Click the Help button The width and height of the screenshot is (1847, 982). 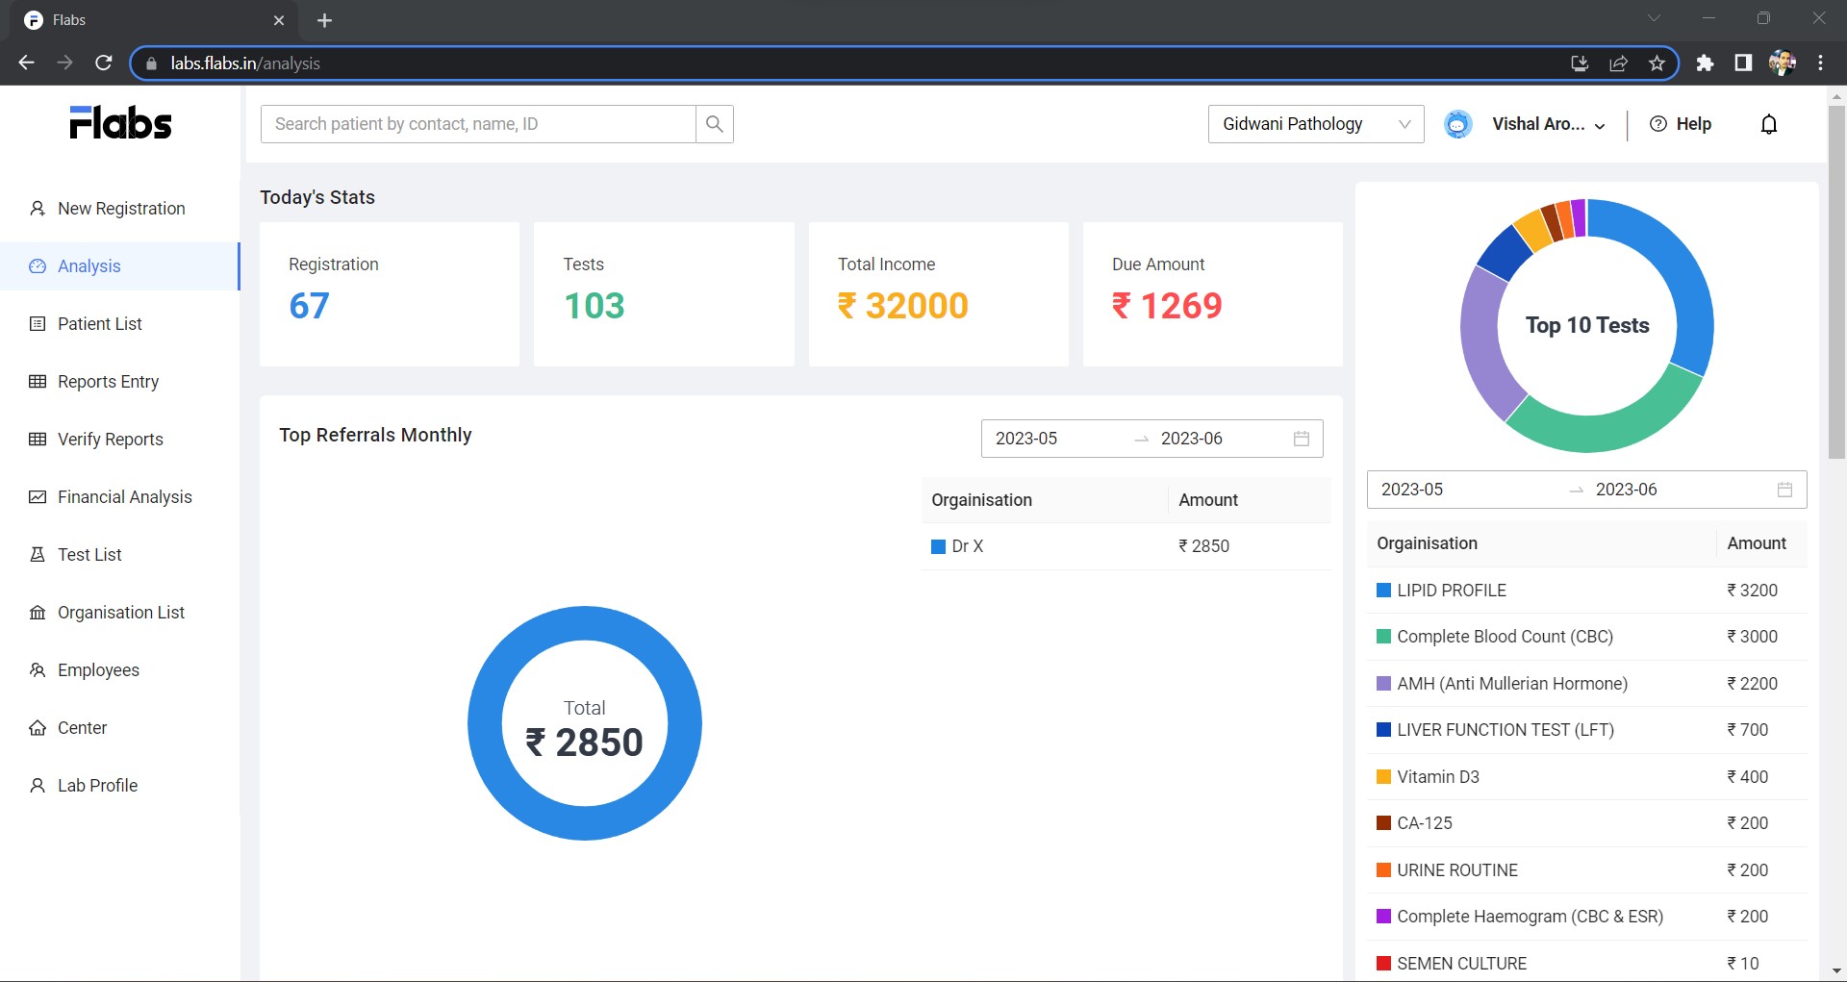point(1681,124)
